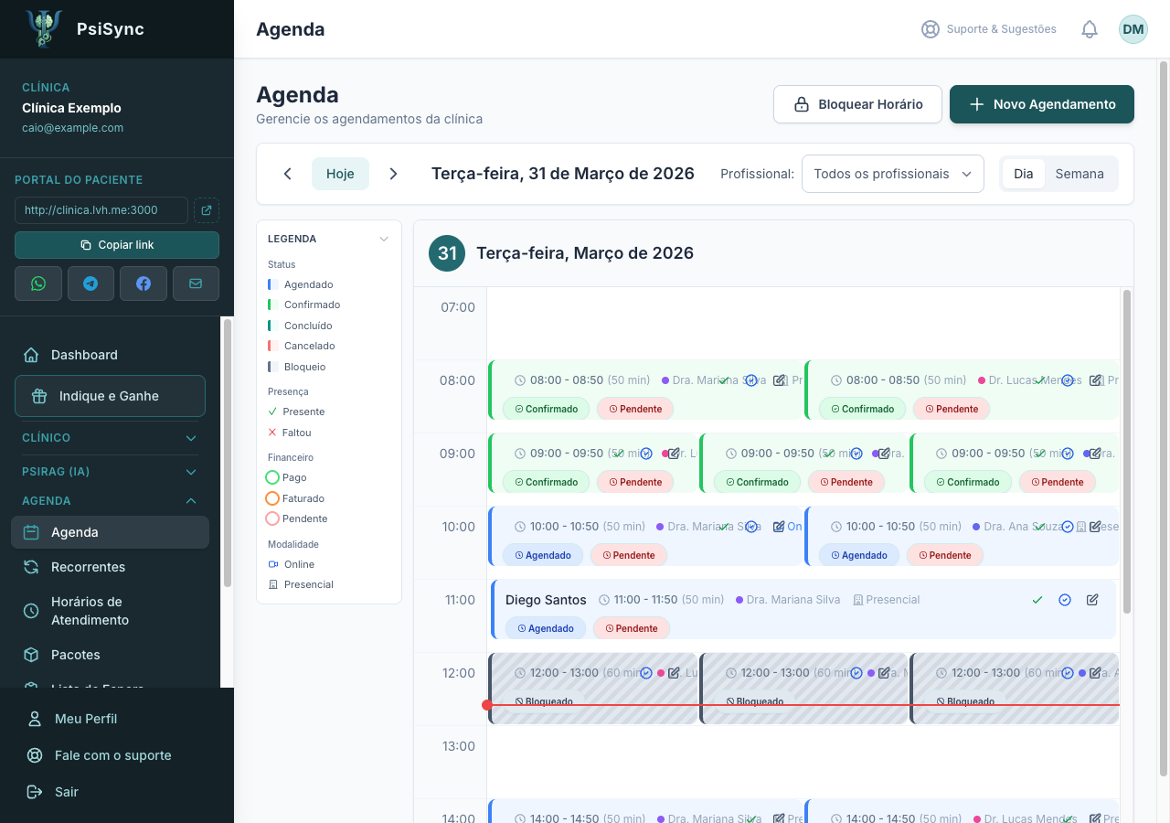This screenshot has width=1170, height=823.
Task: Share portal link via Telegram icon
Action: pyautogui.click(x=90, y=283)
